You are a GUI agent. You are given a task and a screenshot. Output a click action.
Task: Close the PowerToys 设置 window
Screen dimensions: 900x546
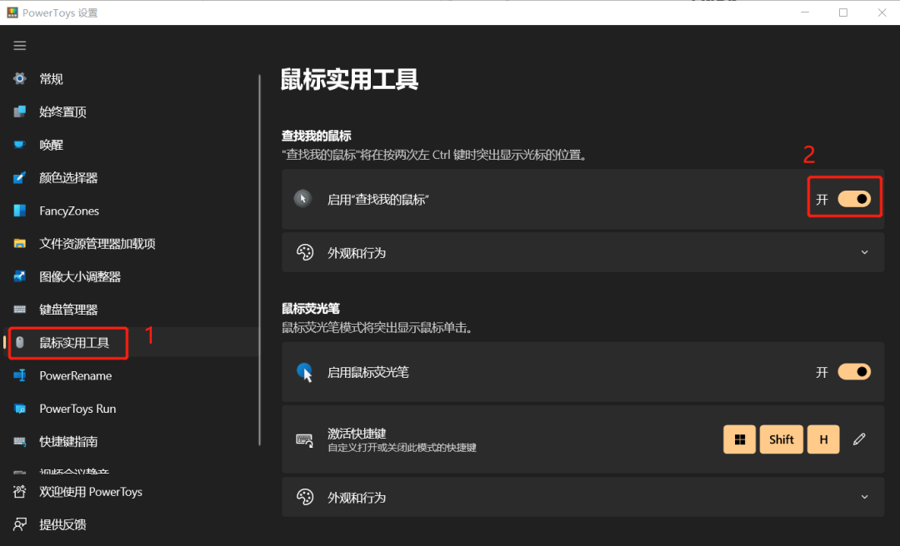point(882,12)
